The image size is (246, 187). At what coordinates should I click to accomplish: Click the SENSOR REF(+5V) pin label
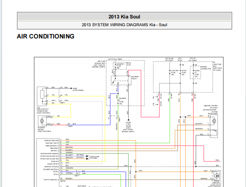[52, 141]
